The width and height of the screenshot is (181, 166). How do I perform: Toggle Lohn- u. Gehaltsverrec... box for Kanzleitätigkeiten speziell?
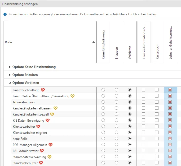point(170,114)
